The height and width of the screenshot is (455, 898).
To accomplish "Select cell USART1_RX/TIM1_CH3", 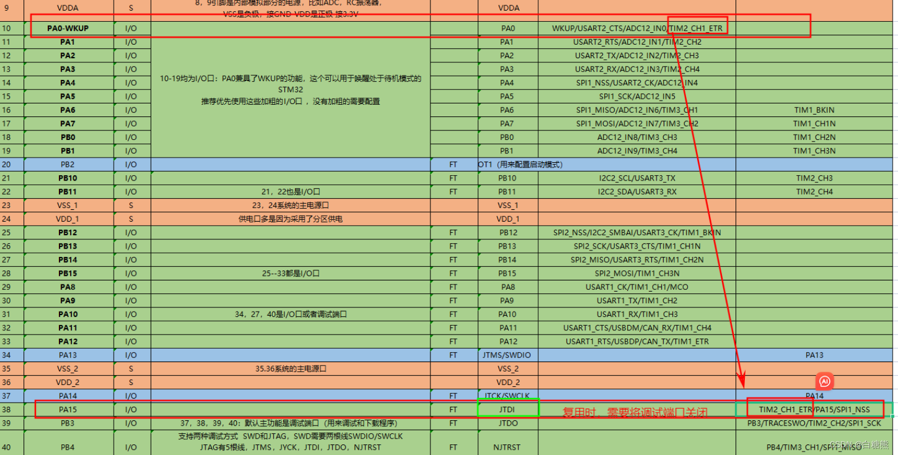I will (637, 314).
